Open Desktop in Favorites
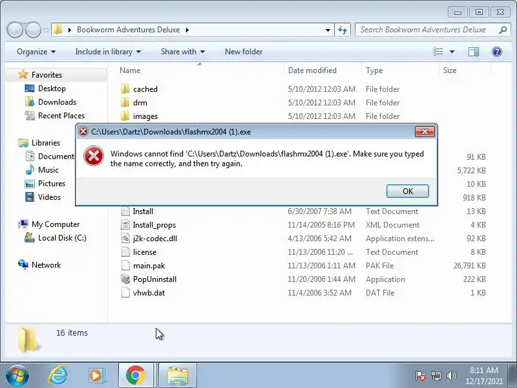Screen dimensions: 517x388 (x=52, y=89)
